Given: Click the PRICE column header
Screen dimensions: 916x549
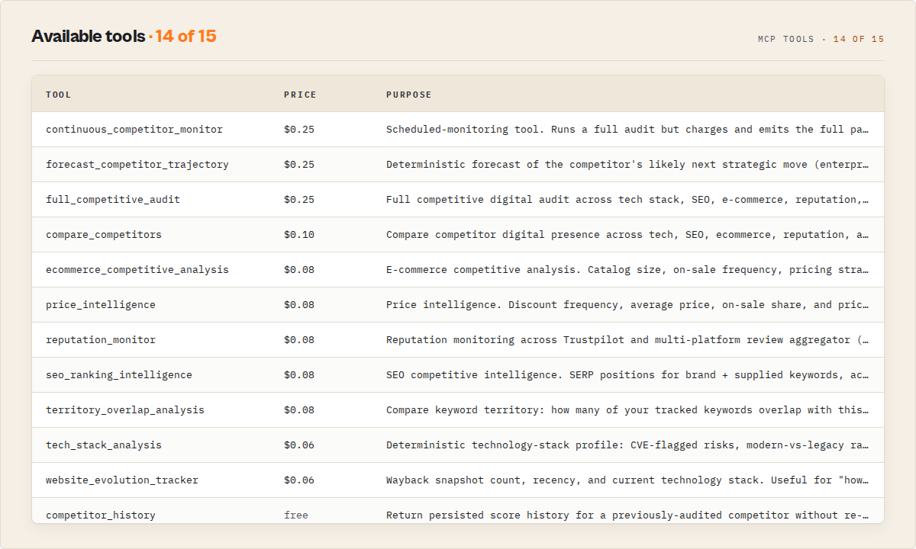Looking at the screenshot, I should [x=300, y=95].
